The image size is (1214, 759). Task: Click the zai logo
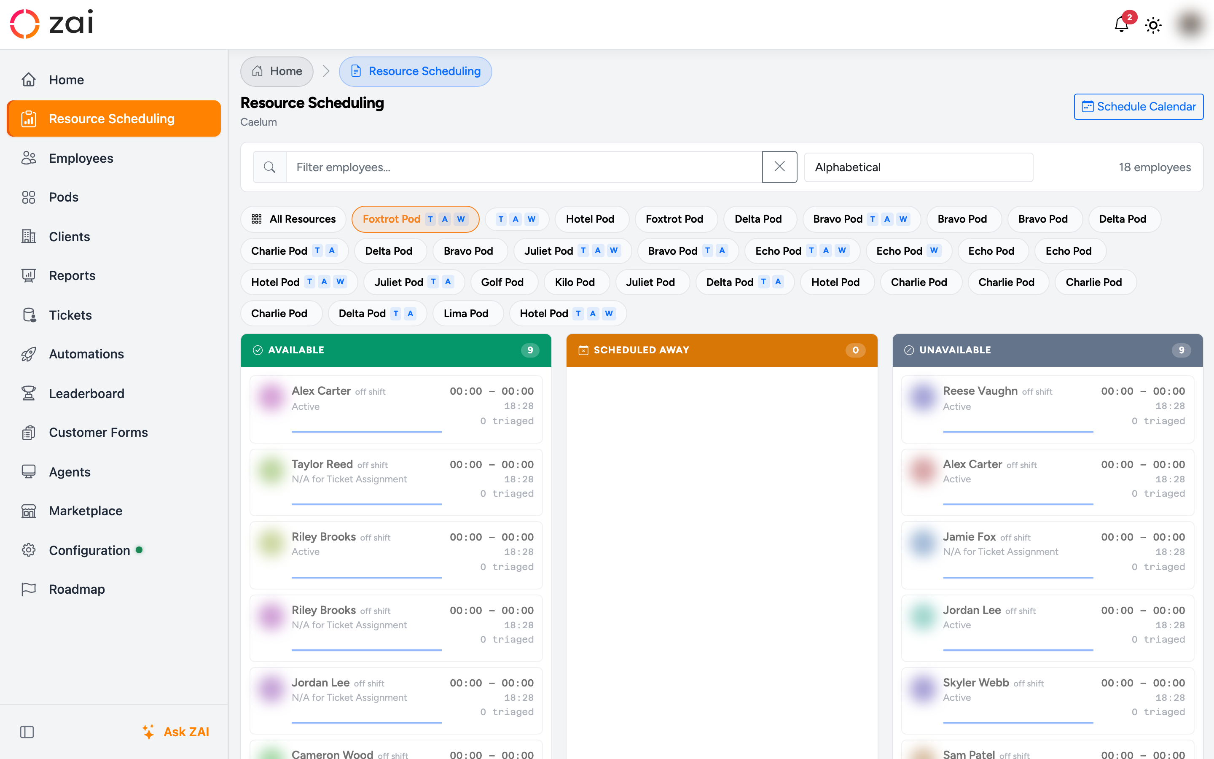[52, 23]
